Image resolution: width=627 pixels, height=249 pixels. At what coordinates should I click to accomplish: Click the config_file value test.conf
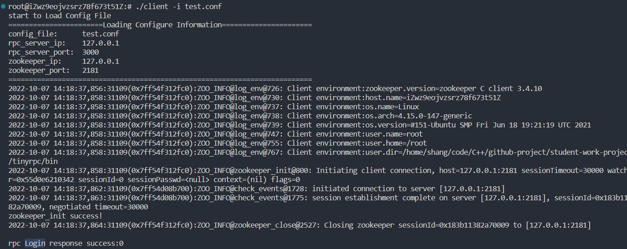tap(100, 34)
